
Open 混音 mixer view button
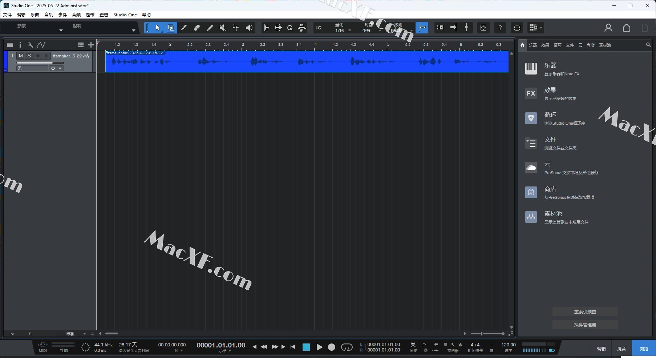pos(621,349)
